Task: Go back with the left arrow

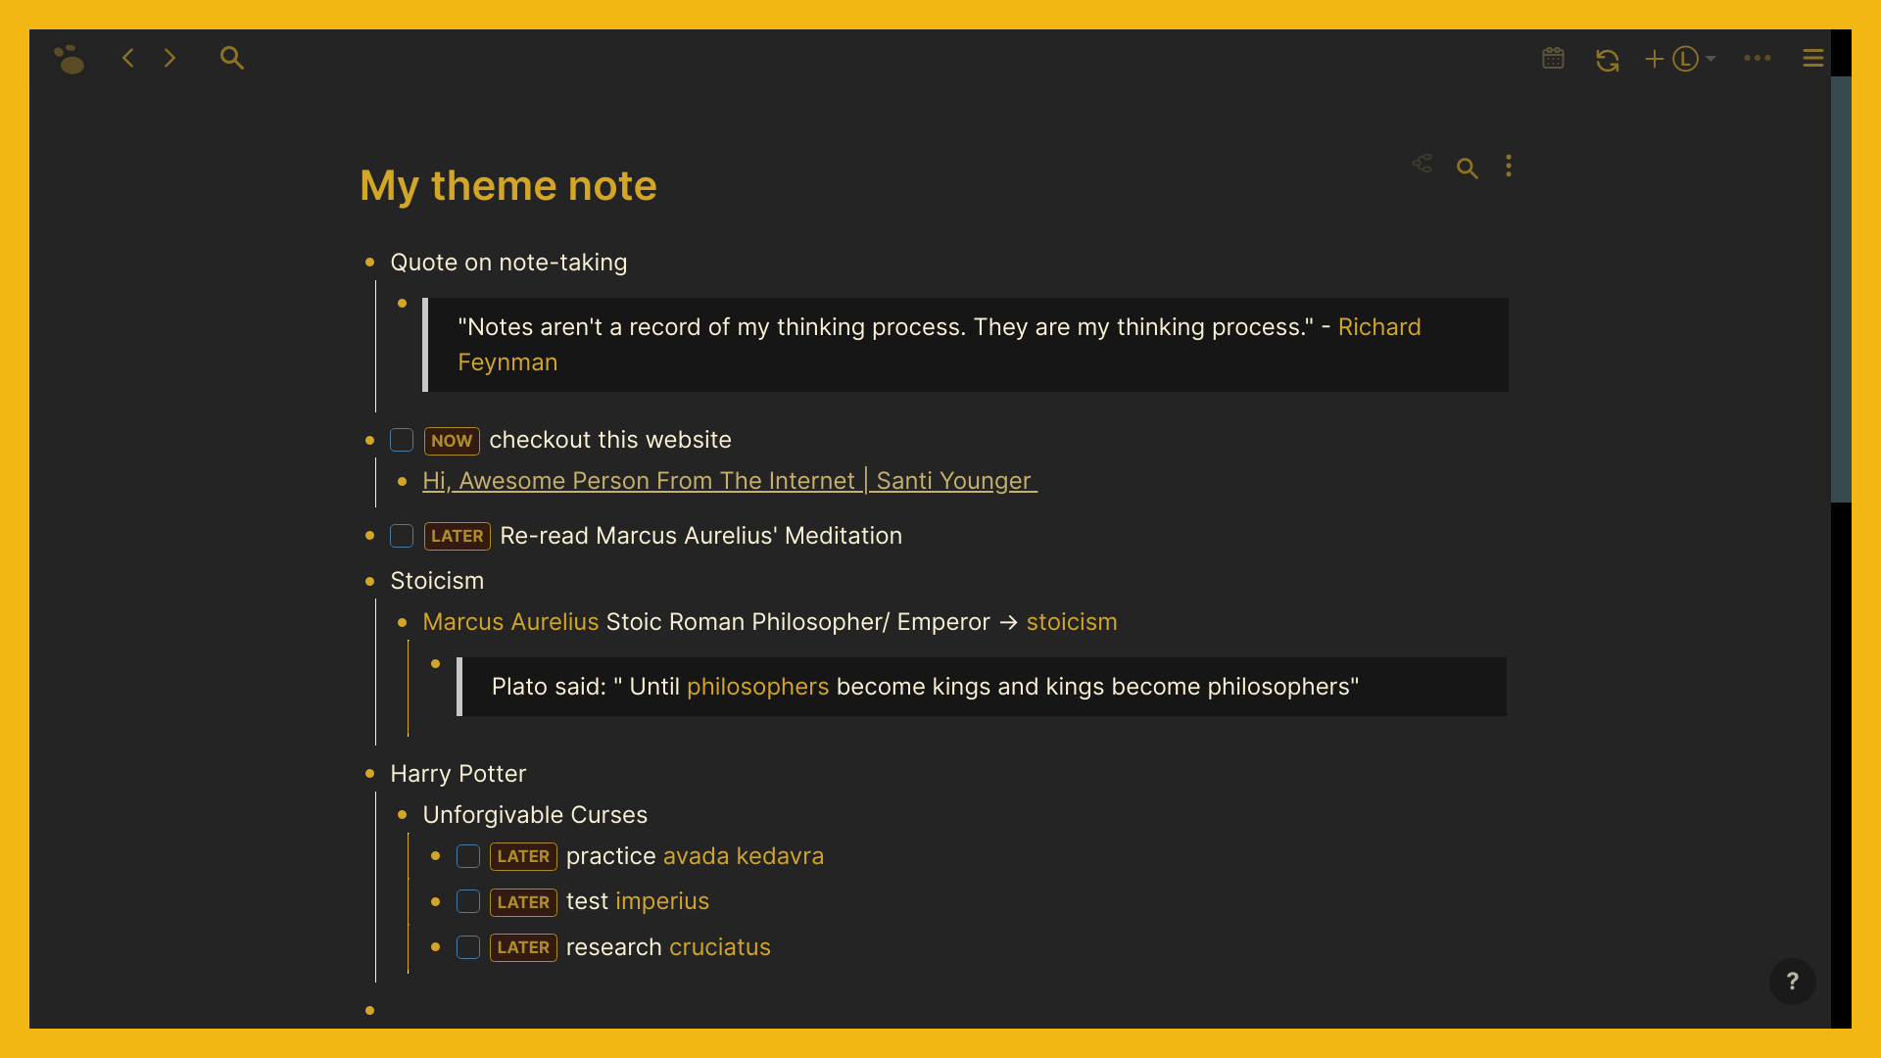Action: tap(128, 58)
